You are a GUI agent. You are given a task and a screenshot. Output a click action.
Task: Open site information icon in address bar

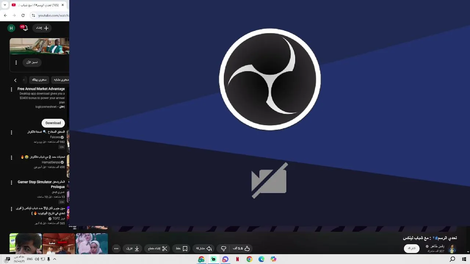33,15
